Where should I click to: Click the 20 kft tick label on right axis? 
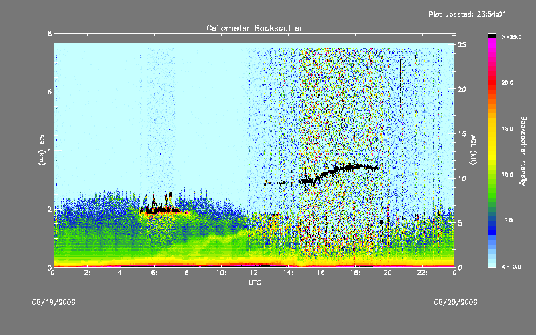point(462,89)
